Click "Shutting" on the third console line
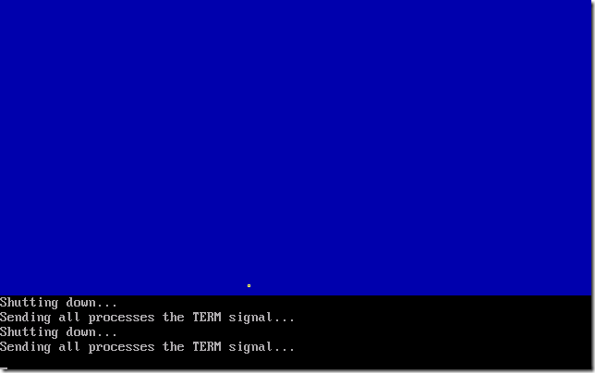The image size is (595, 373). [x=29, y=332]
